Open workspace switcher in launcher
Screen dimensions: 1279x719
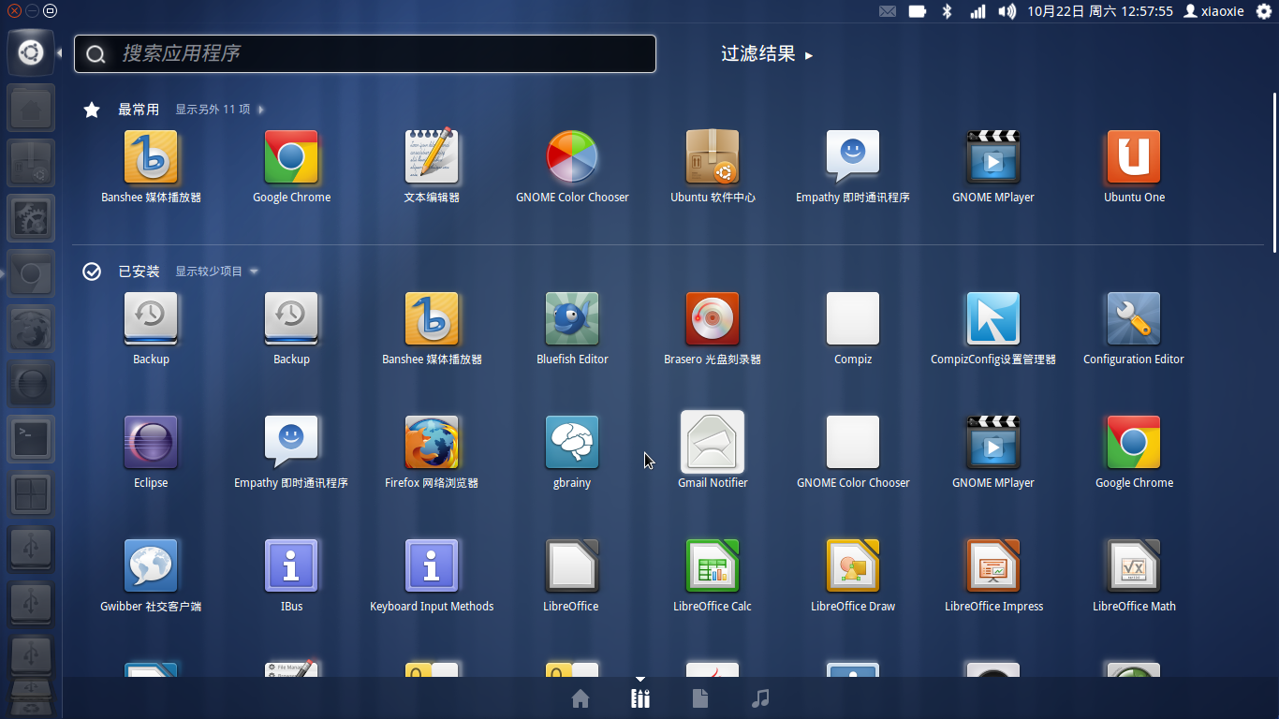31,494
